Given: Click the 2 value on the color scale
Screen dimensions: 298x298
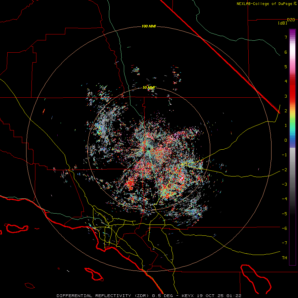Looking at the screenshot, I should click(286, 111).
